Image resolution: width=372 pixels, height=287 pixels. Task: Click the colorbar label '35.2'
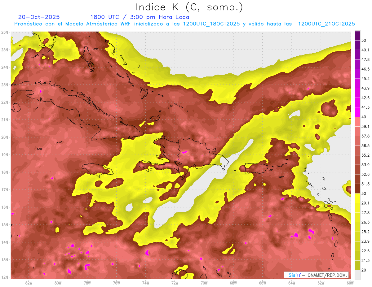coord(365,155)
